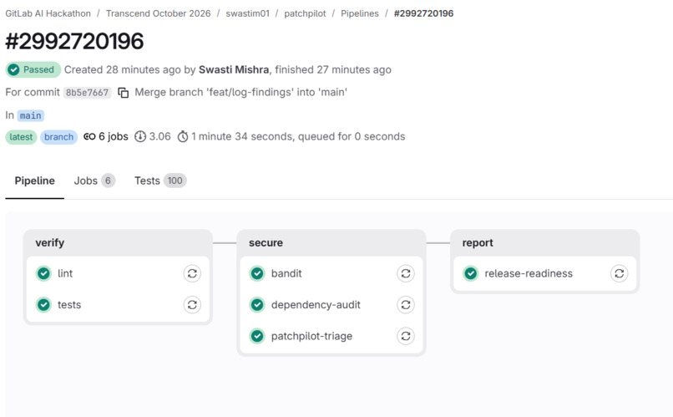Open the Tests tab
Viewport: 673px width, 417px height.
tap(160, 181)
